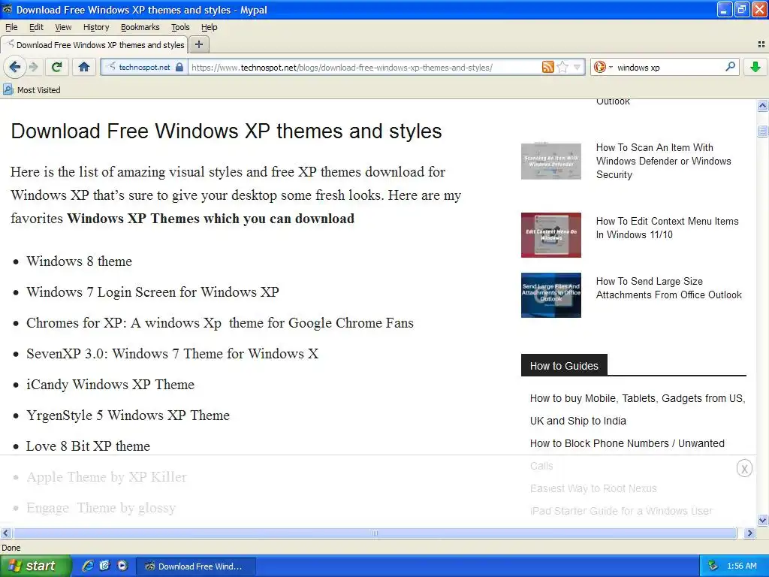Click the Forward navigation arrow
This screenshot has height=577, width=769.
point(33,67)
